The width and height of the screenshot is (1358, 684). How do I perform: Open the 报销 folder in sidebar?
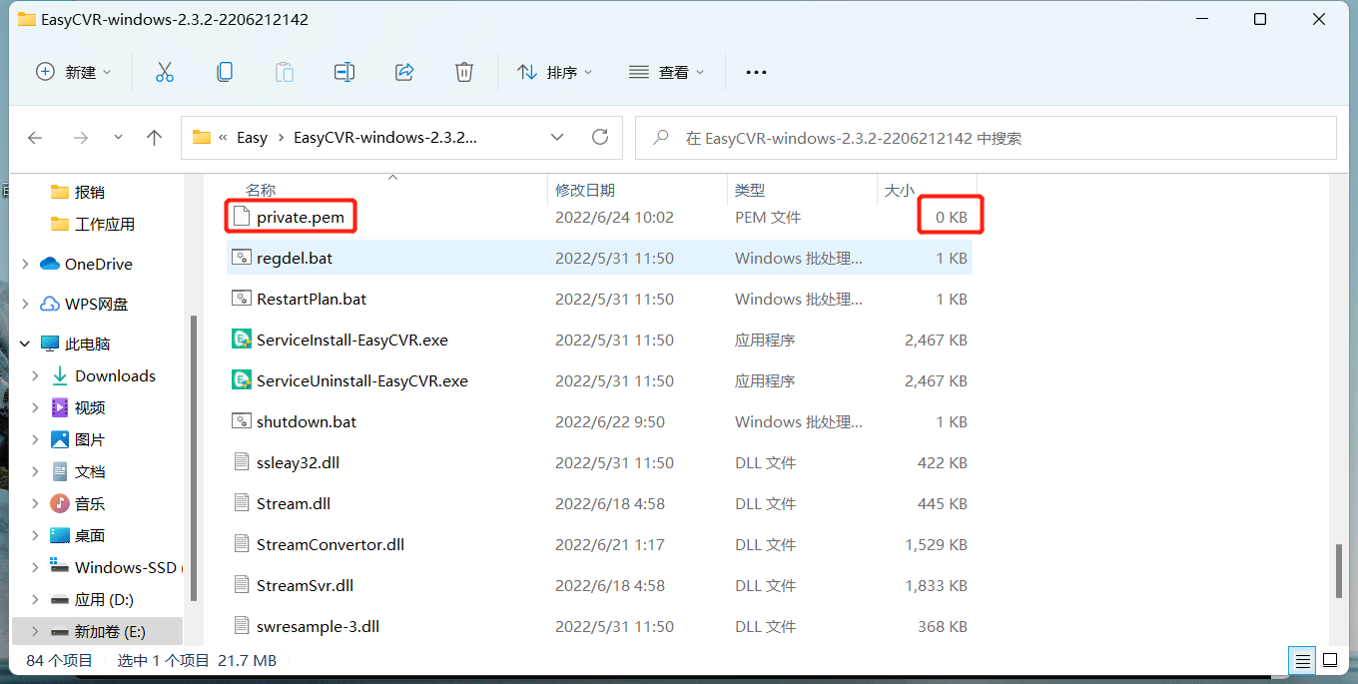[90, 192]
